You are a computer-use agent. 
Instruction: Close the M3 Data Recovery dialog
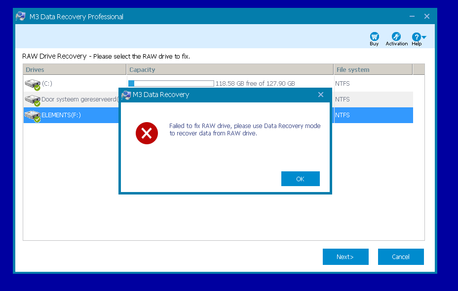click(x=321, y=95)
